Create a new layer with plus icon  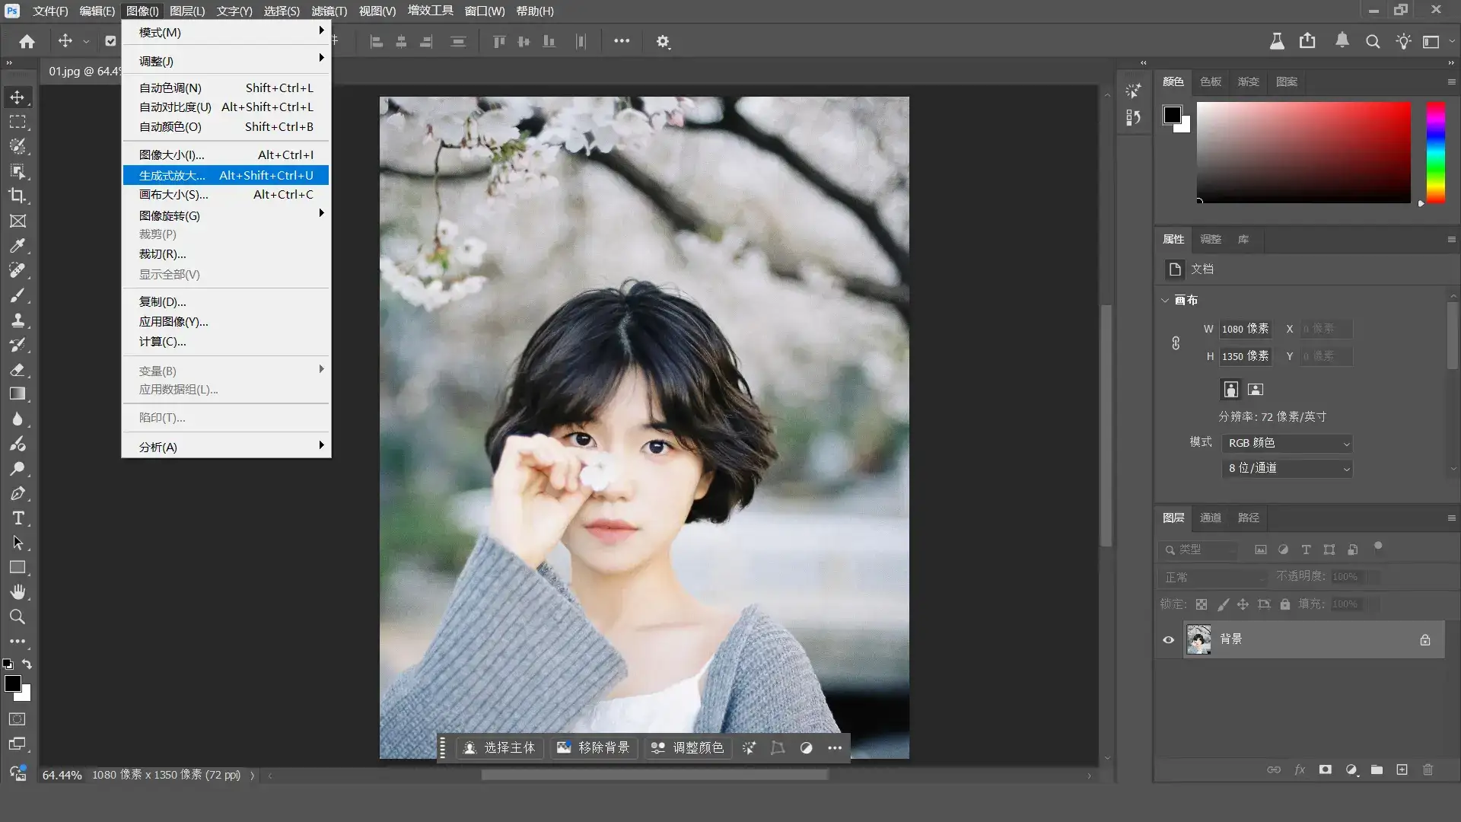[1402, 769]
